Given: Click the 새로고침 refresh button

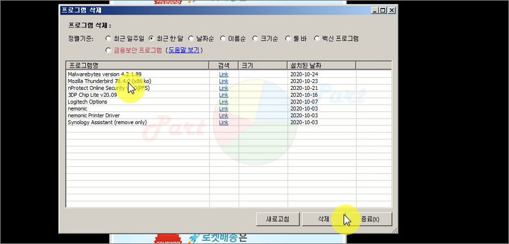Looking at the screenshot, I should point(277,219).
